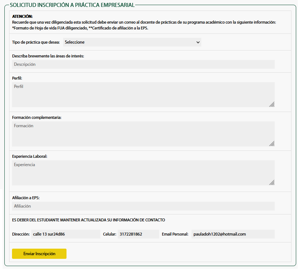Click the 'Dirección:' label
Viewport: 298px width, 269px height.
[21, 234]
